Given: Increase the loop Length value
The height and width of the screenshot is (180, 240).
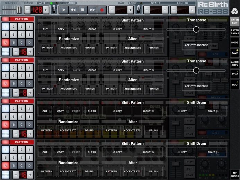Looking at the screenshot, I should pyautogui.click(x=192, y=10).
